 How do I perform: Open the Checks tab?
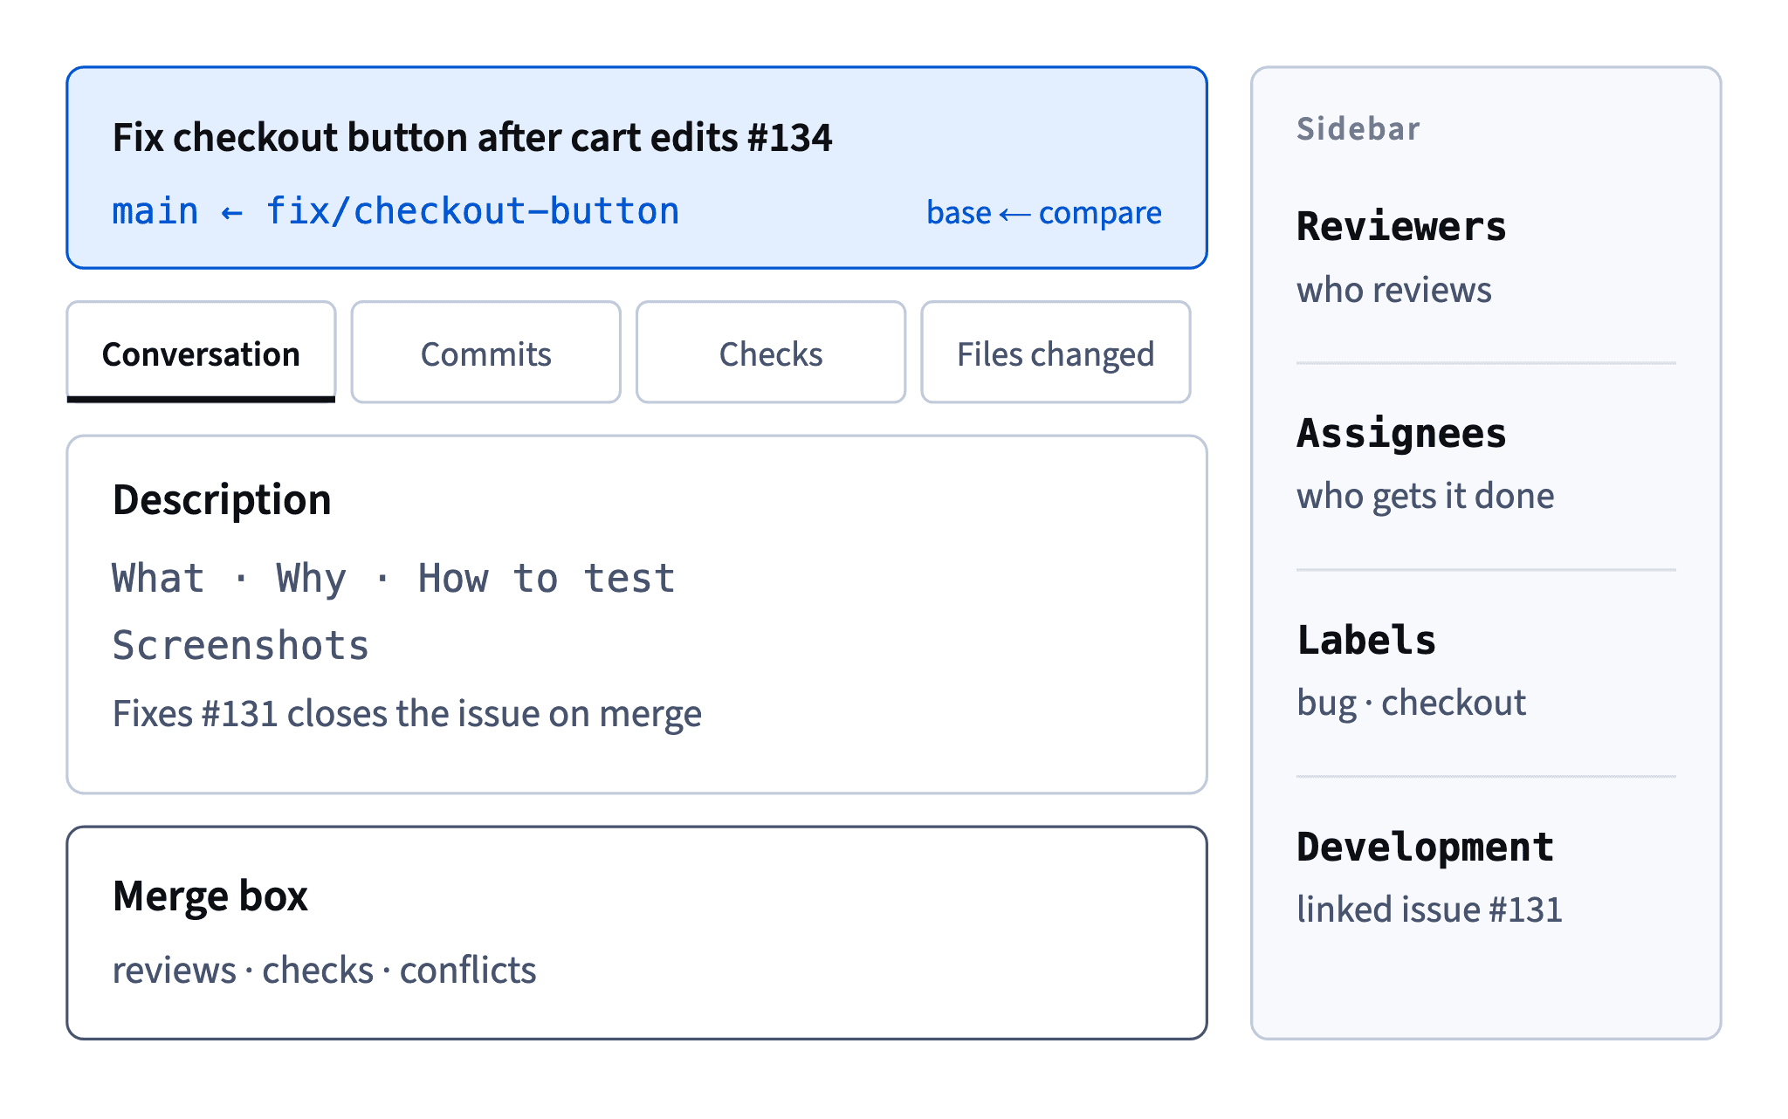tap(771, 353)
